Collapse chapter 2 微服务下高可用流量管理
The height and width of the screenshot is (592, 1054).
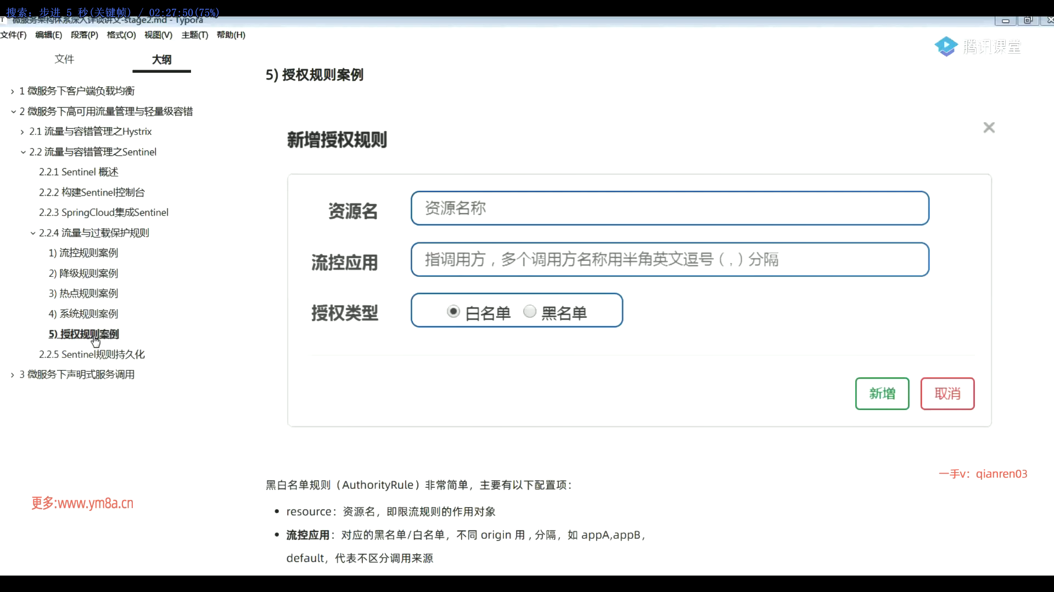coord(13,112)
